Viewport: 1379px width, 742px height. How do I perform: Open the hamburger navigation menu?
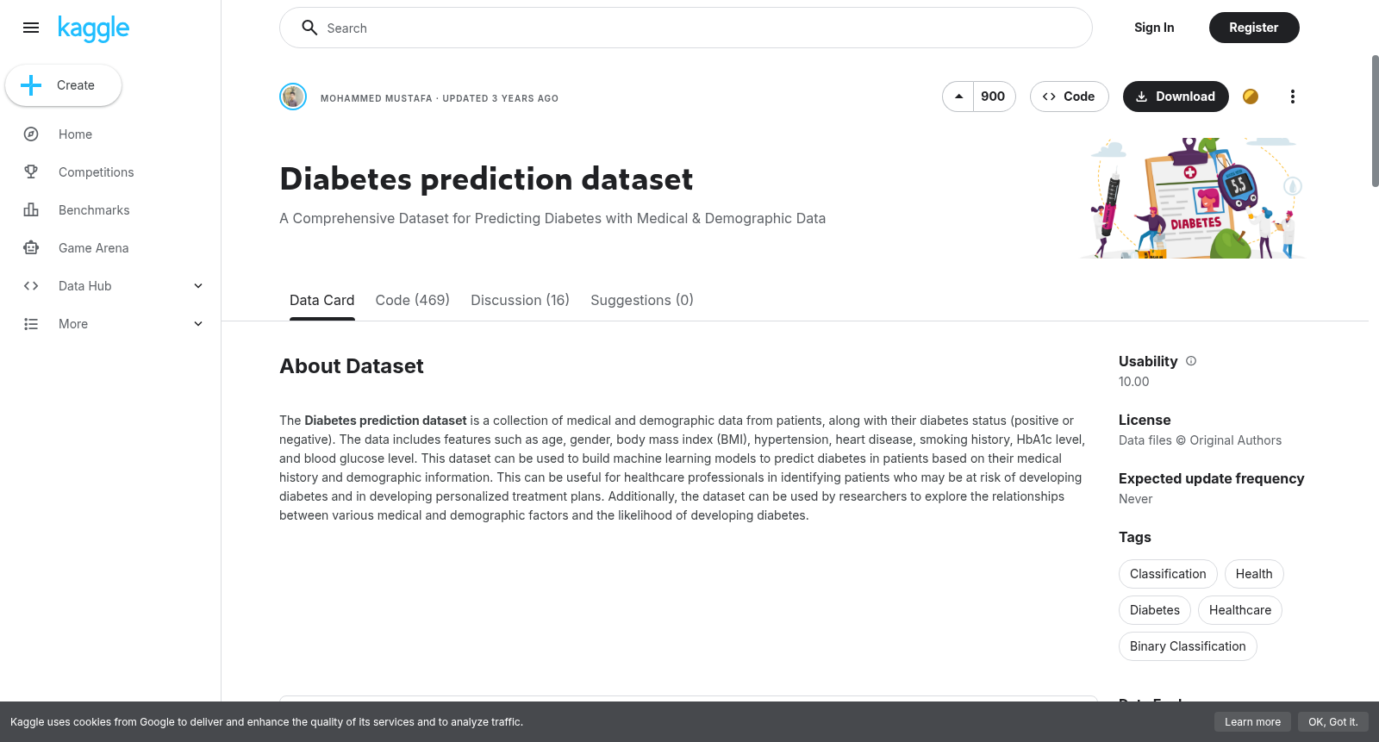pos(31,28)
